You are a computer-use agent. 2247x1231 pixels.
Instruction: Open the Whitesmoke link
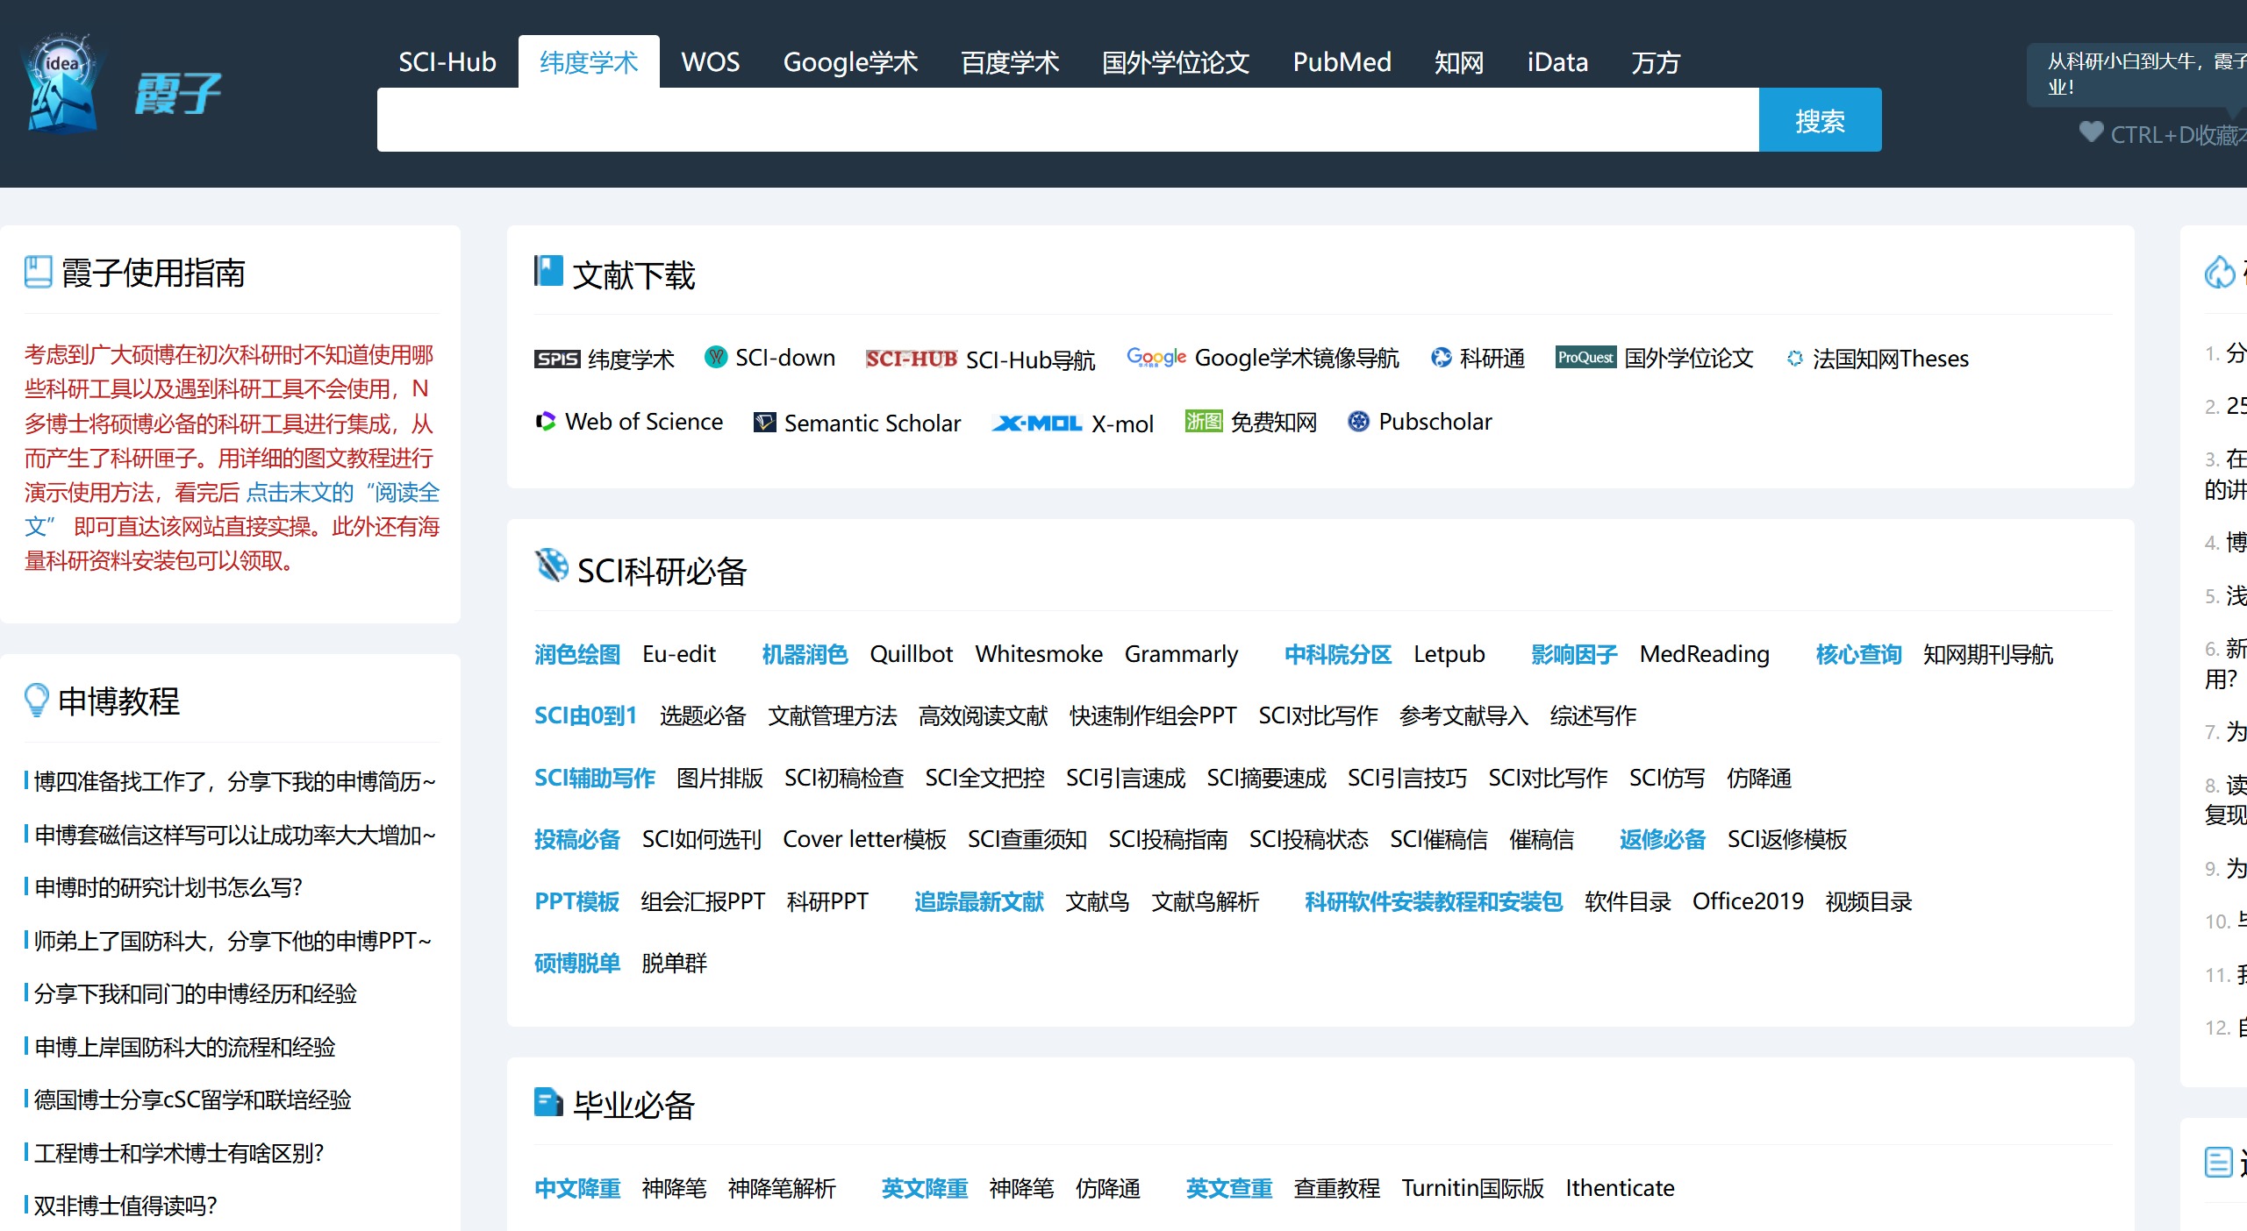[x=1039, y=654]
